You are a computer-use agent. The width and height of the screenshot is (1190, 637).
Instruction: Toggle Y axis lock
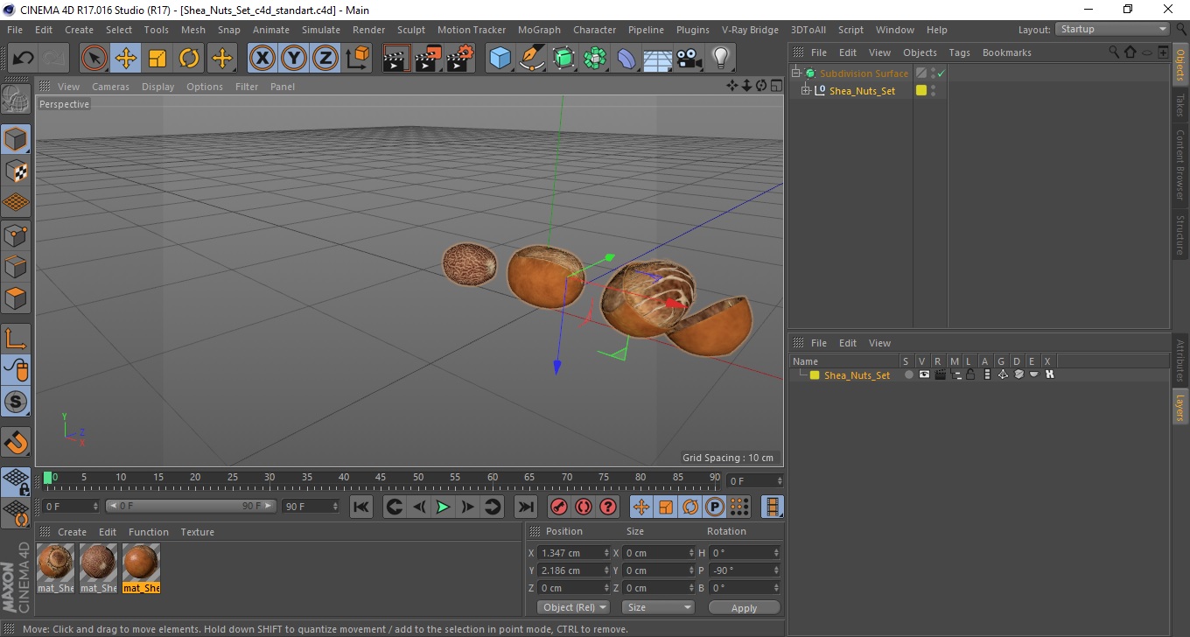pos(294,59)
